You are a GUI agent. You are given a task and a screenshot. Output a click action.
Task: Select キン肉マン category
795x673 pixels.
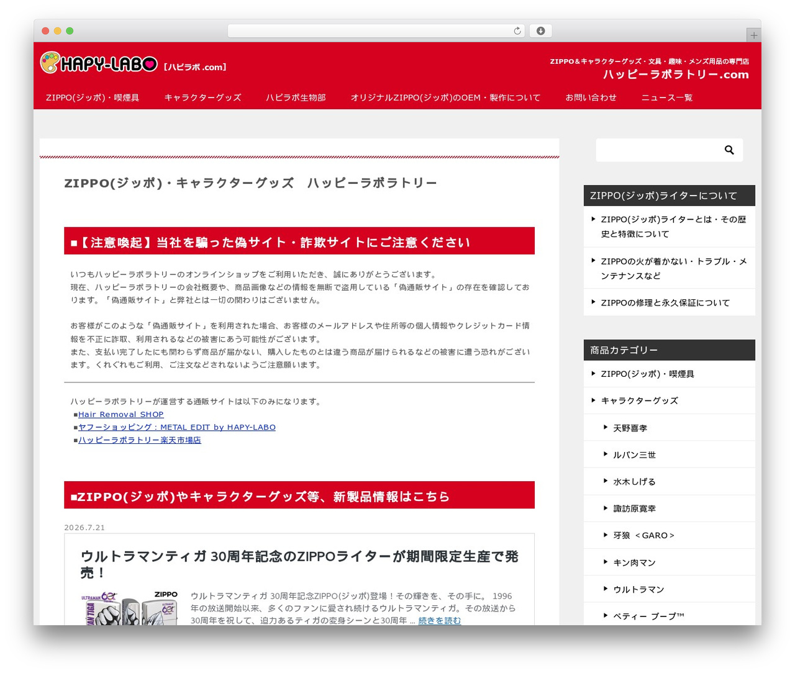click(x=634, y=562)
